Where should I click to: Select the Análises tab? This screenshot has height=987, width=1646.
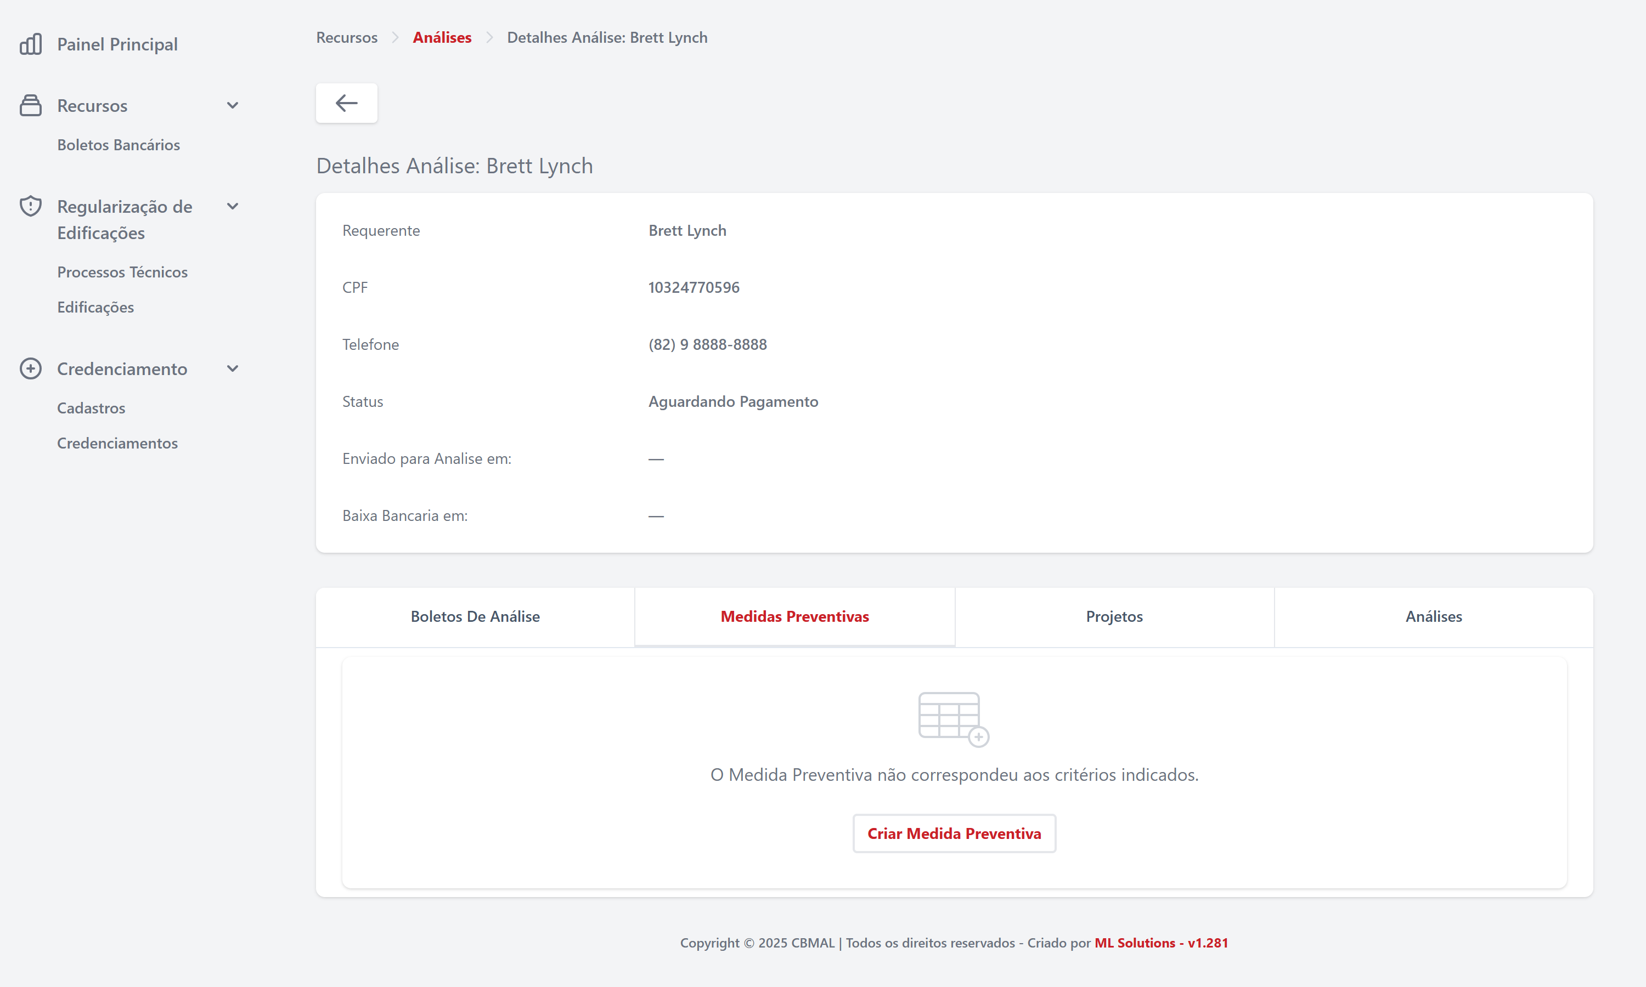1434,616
